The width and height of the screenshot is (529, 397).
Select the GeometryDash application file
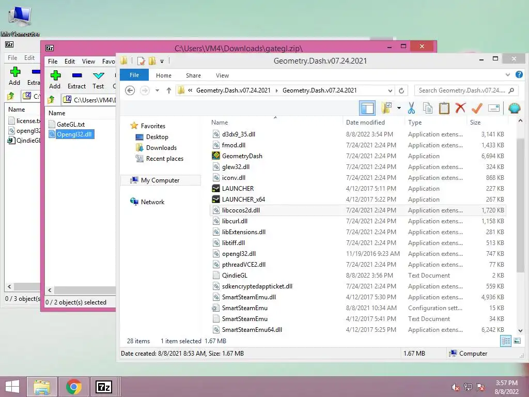(242, 156)
